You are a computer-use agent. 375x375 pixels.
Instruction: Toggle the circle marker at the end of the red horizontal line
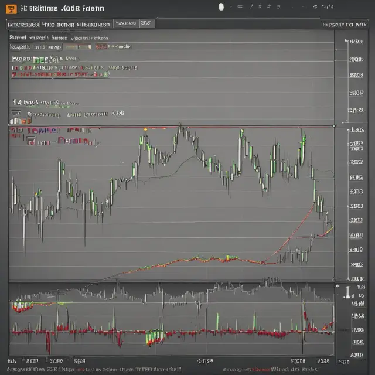click(335, 126)
